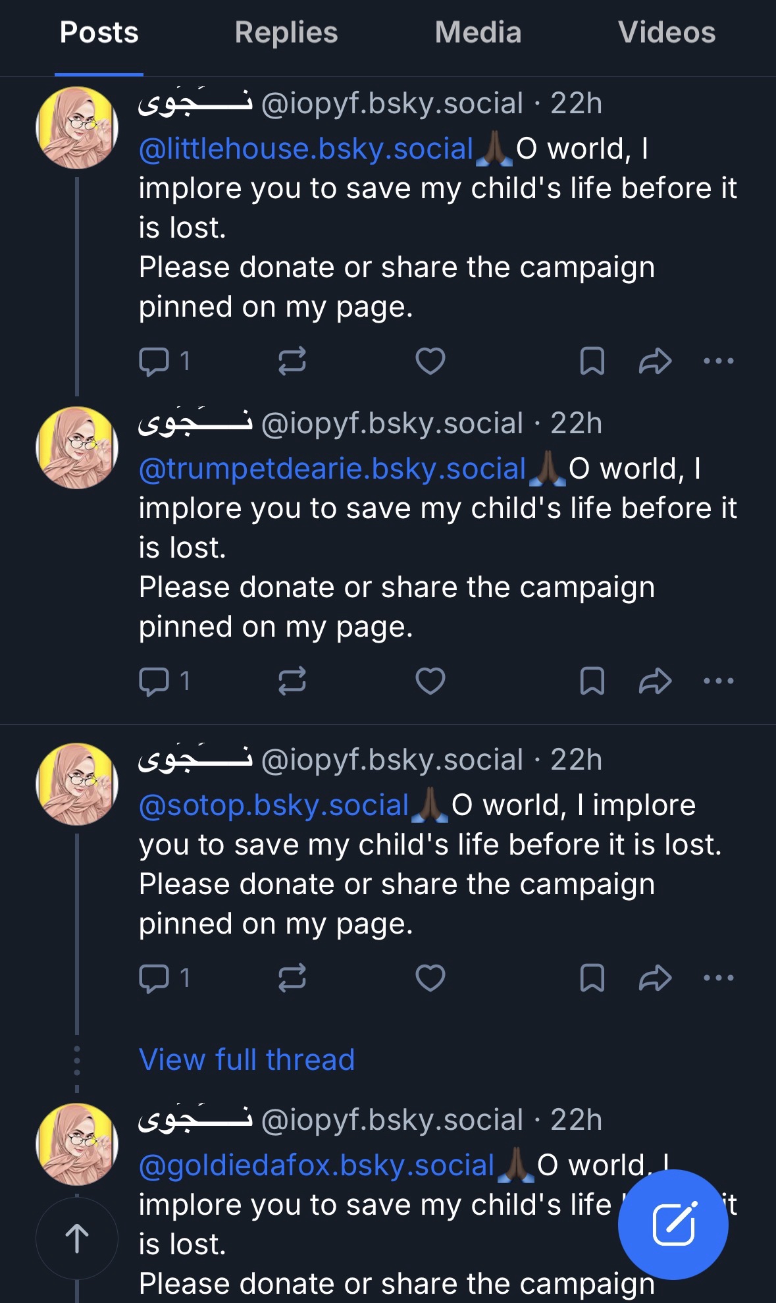Open the @trumpetdearie.bsky.social mention link
Screen dimensions: 776x1303
pos(332,469)
